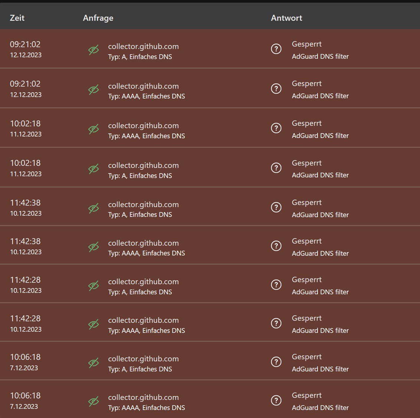Click tracker eye icon in 11:42:28 Typ AAAA row

[x=93, y=324]
